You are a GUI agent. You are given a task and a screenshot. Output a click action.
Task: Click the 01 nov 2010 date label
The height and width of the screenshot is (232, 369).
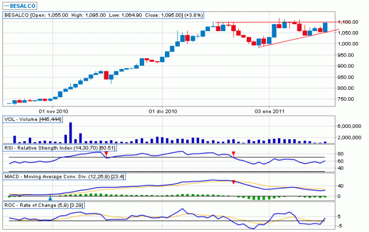click(54, 111)
